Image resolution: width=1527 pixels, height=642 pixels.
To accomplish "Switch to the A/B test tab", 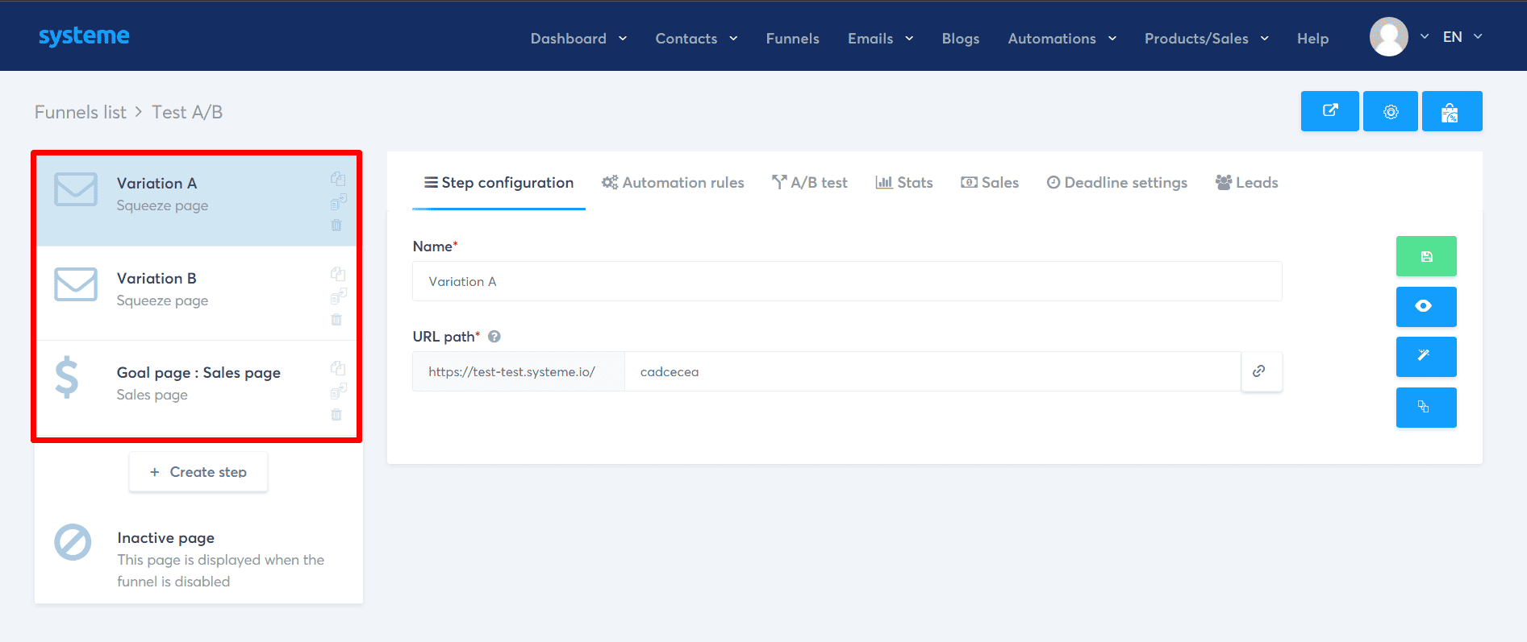I will click(809, 183).
